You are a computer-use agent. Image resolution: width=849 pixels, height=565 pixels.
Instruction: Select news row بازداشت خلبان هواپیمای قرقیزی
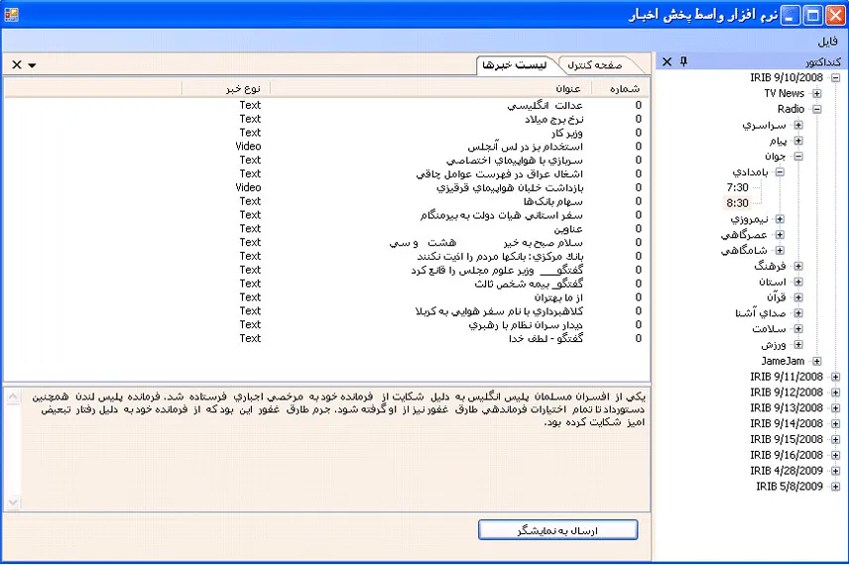click(326, 187)
